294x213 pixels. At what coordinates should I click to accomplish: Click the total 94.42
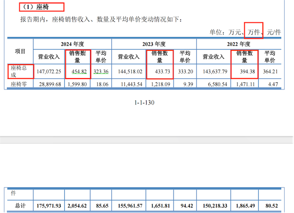(x=187, y=206)
